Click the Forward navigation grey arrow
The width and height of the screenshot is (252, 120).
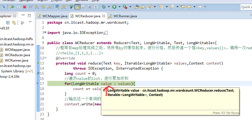pyautogui.click(x=200, y=7)
